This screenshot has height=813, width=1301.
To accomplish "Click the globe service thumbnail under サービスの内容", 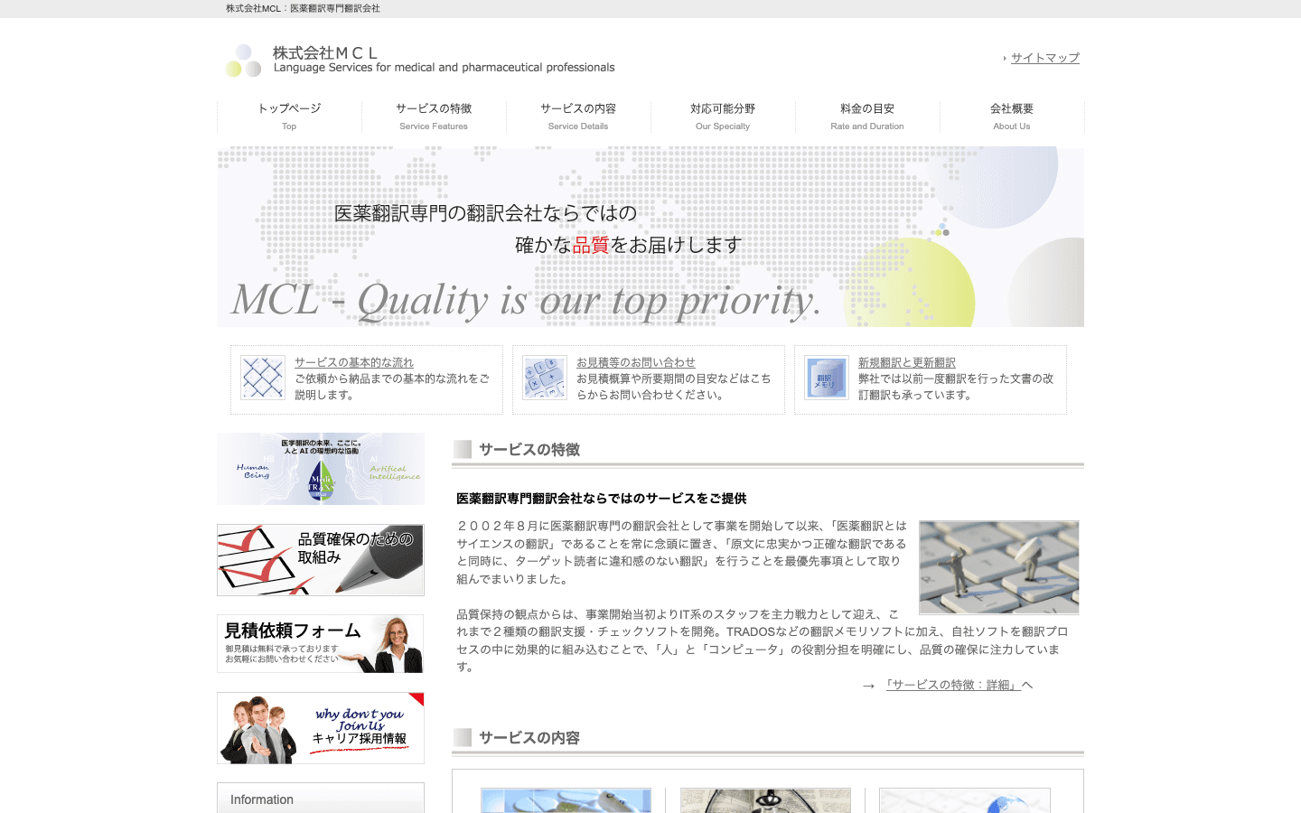I will click(965, 800).
